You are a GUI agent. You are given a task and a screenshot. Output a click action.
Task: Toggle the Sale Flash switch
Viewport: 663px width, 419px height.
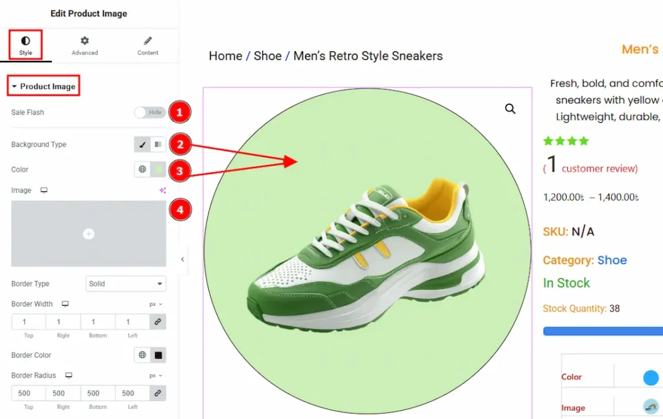(x=150, y=113)
